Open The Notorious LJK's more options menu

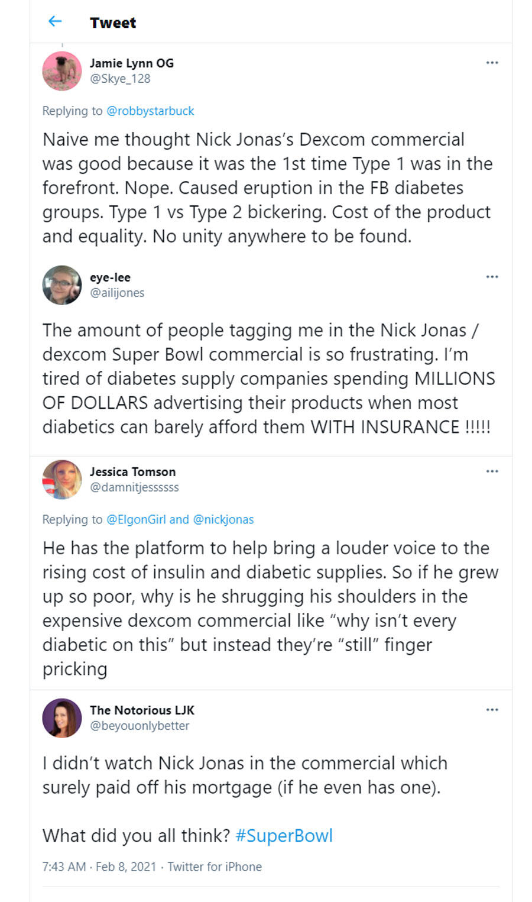pos(492,710)
